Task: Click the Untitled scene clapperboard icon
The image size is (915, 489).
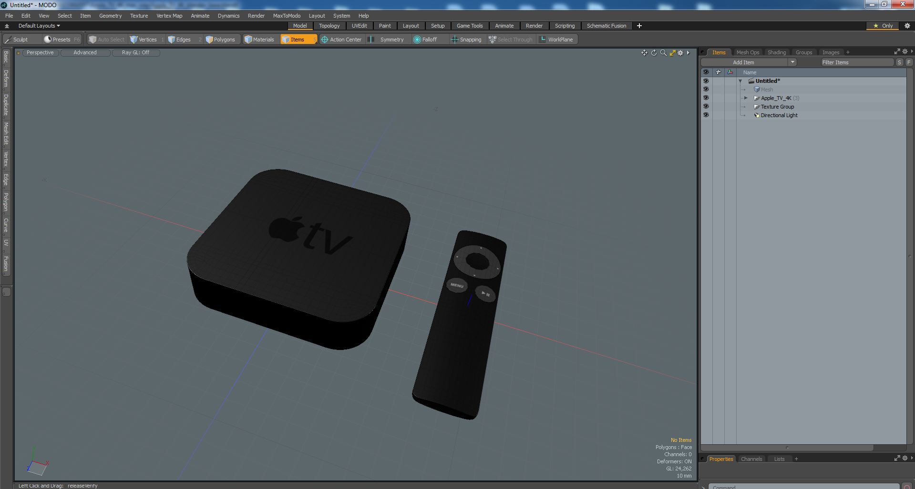Action: click(x=751, y=81)
